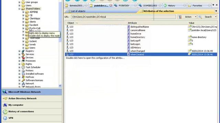Select the faxclient folder icon
This screenshot has height=123, width=220.
point(27,25)
